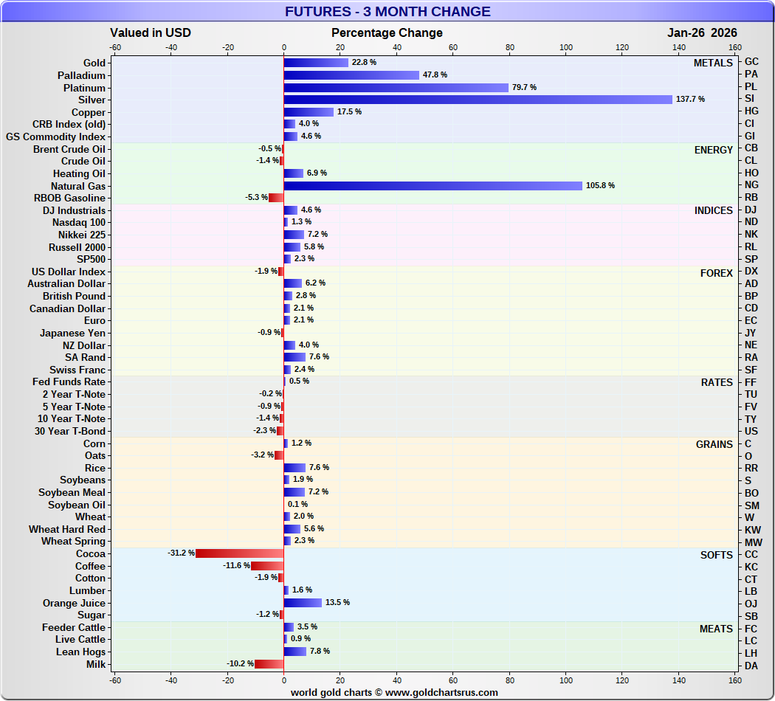Select the Gold row label

(x=94, y=63)
